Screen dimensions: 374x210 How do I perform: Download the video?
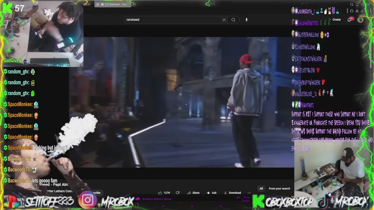232,193
